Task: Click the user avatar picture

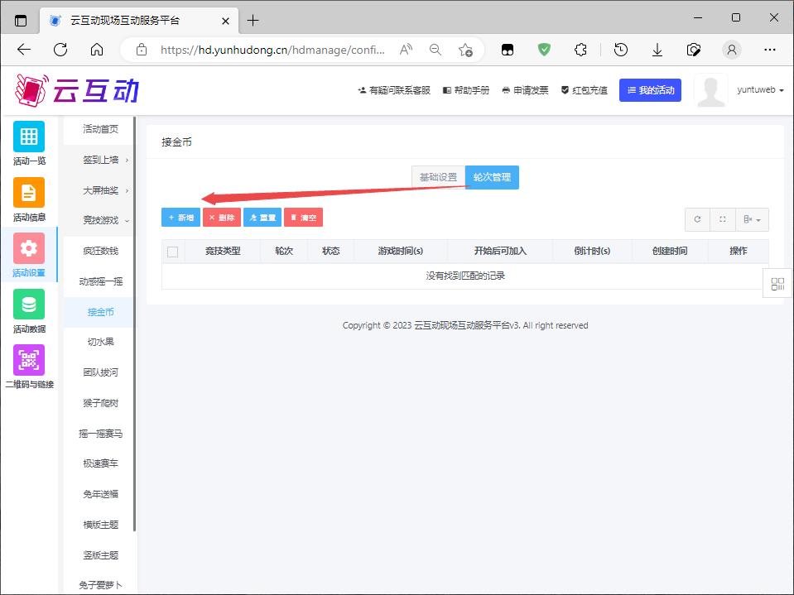Action: pyautogui.click(x=711, y=90)
